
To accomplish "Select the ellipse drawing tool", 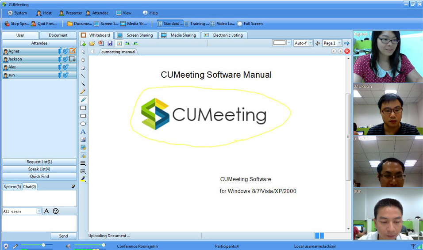I will tap(83, 124).
